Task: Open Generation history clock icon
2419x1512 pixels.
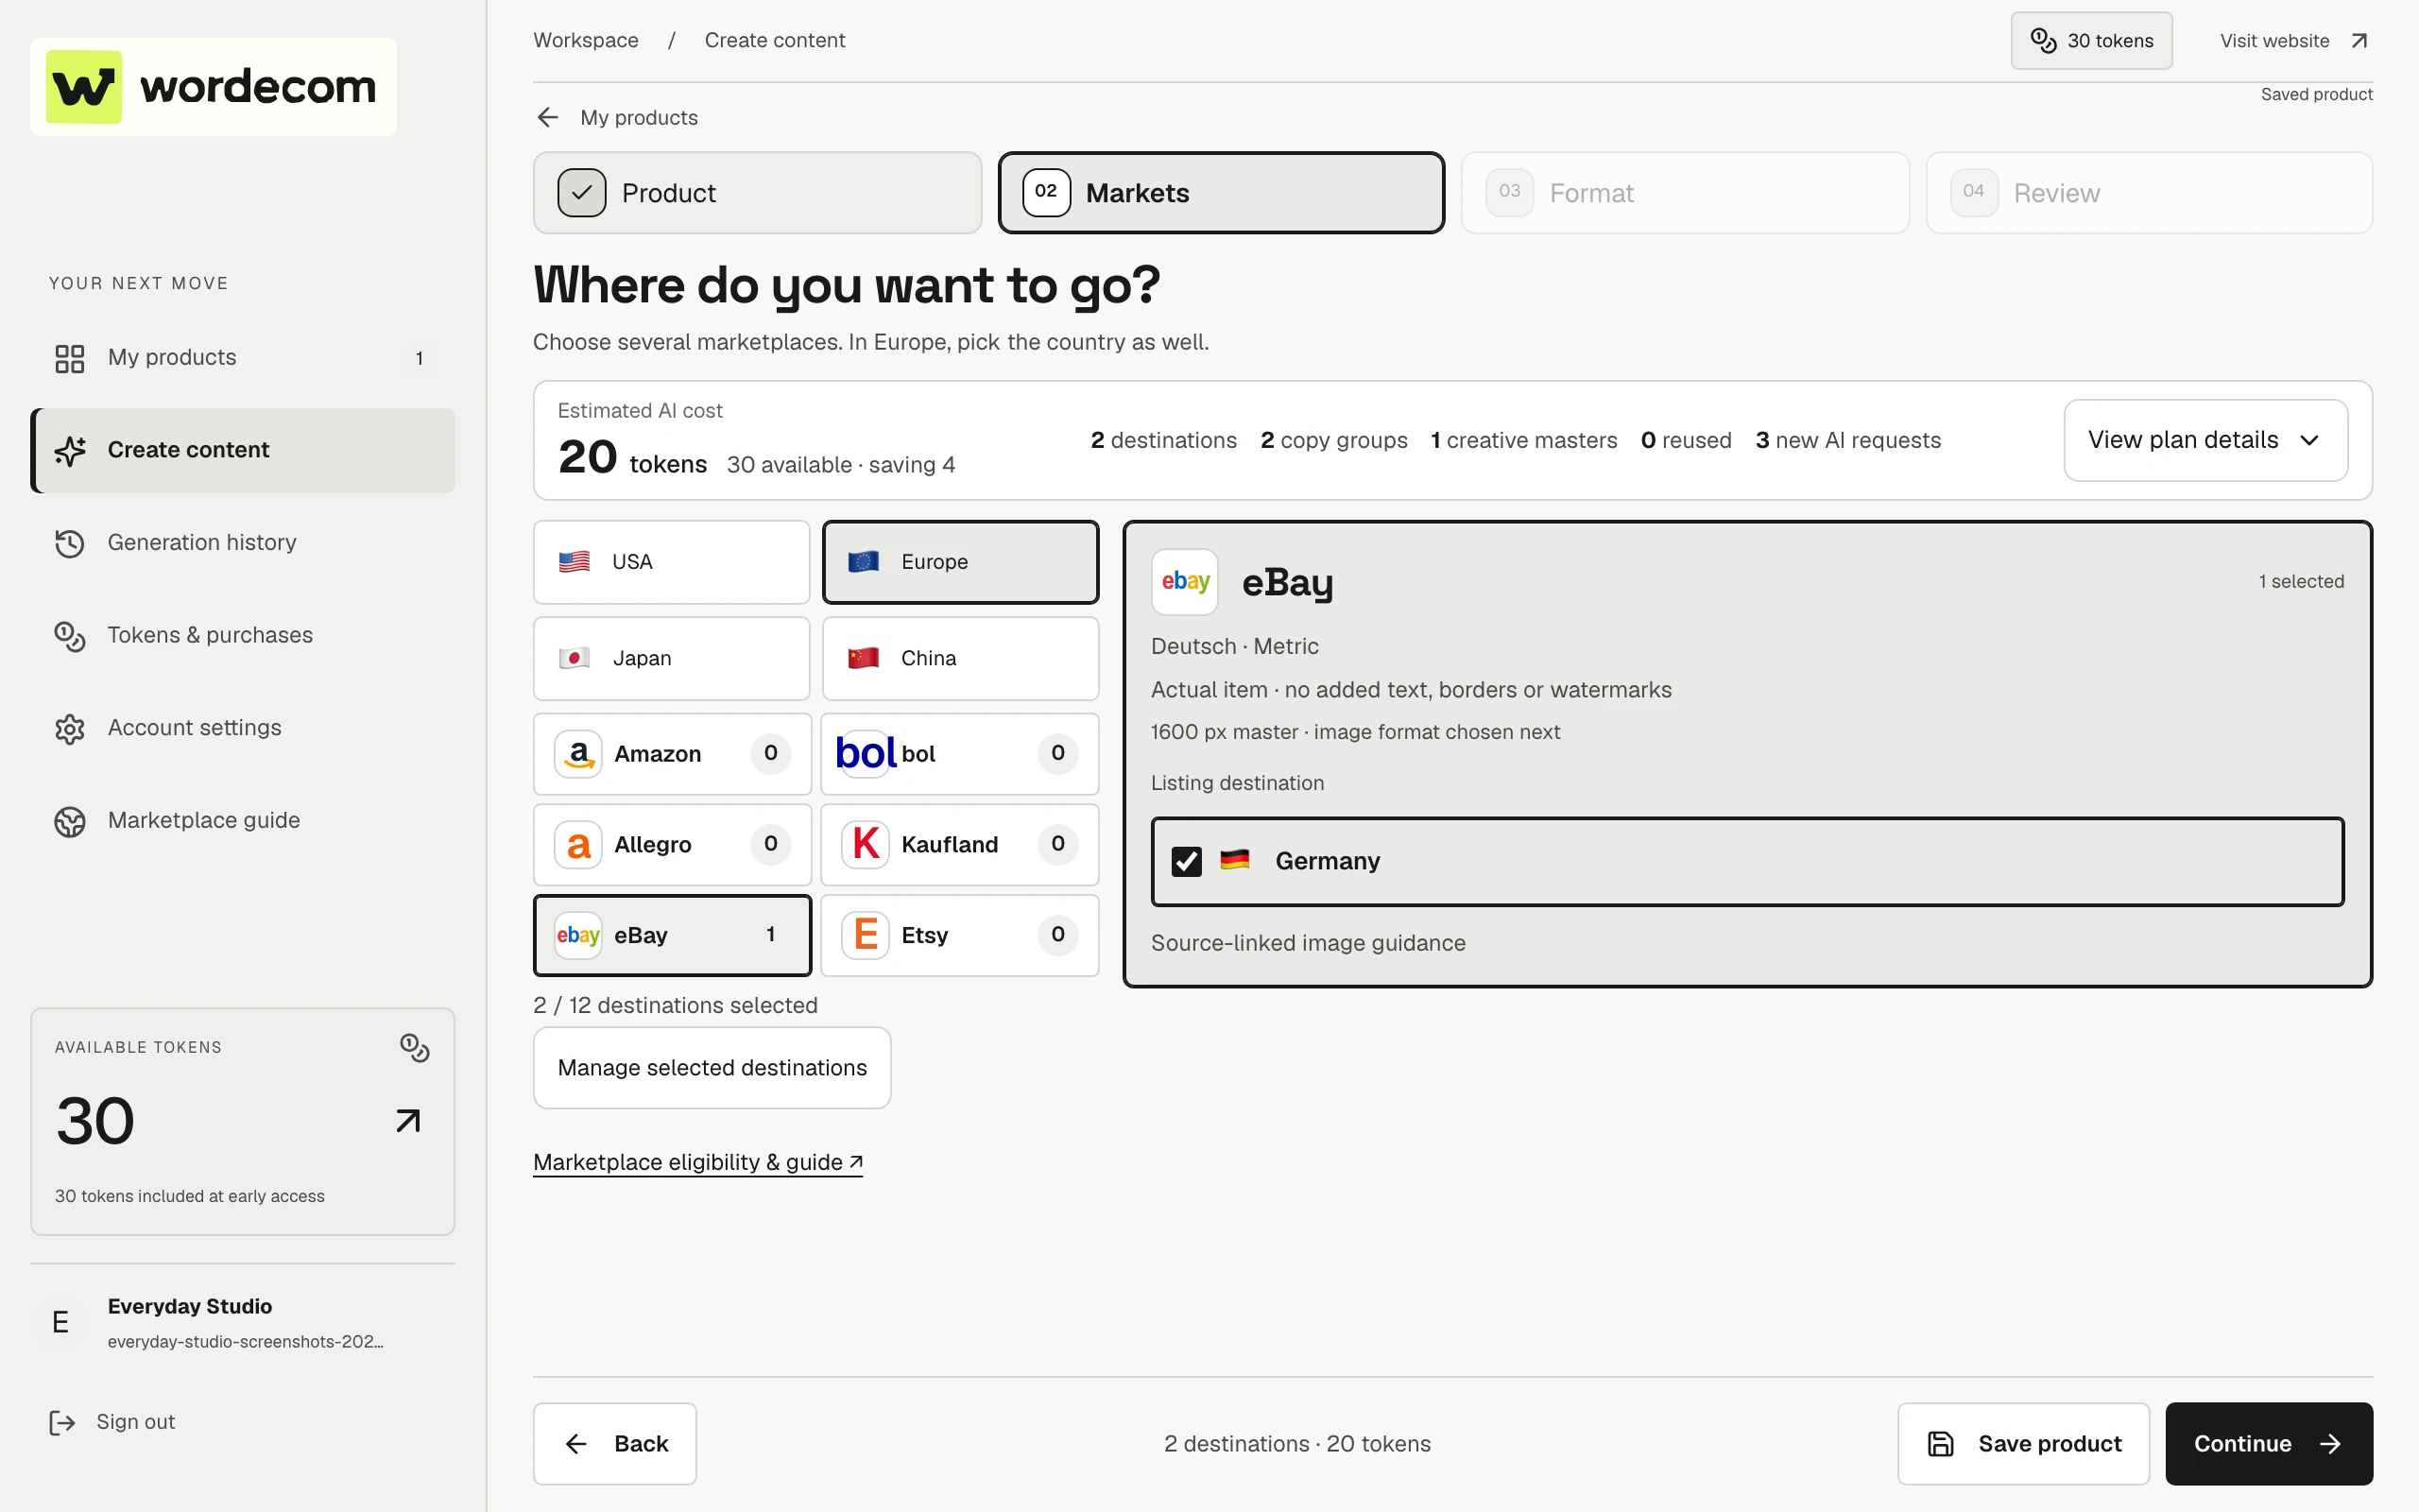Action: tap(69, 543)
